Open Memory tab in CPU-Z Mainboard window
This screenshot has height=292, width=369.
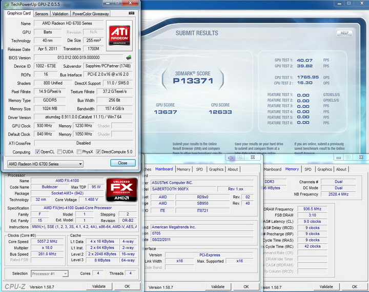coord(183,169)
